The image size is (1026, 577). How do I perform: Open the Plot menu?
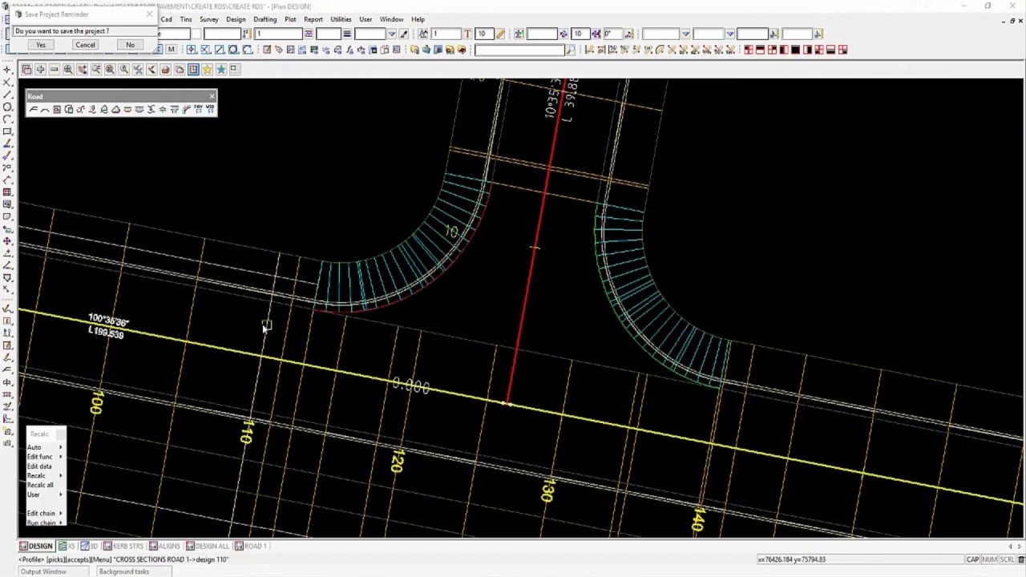point(290,19)
